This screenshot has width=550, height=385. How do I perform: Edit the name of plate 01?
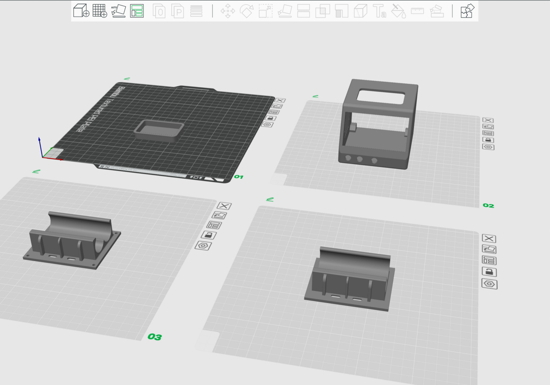point(127,79)
